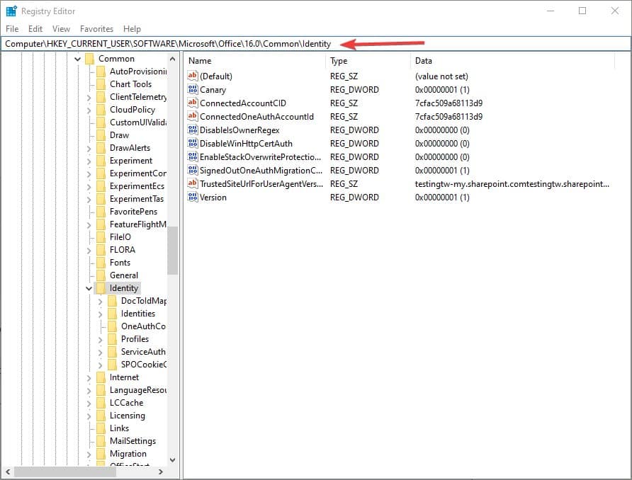The width and height of the screenshot is (632, 480).
Task: Select the OneAuthCo subkey
Action: click(143, 326)
